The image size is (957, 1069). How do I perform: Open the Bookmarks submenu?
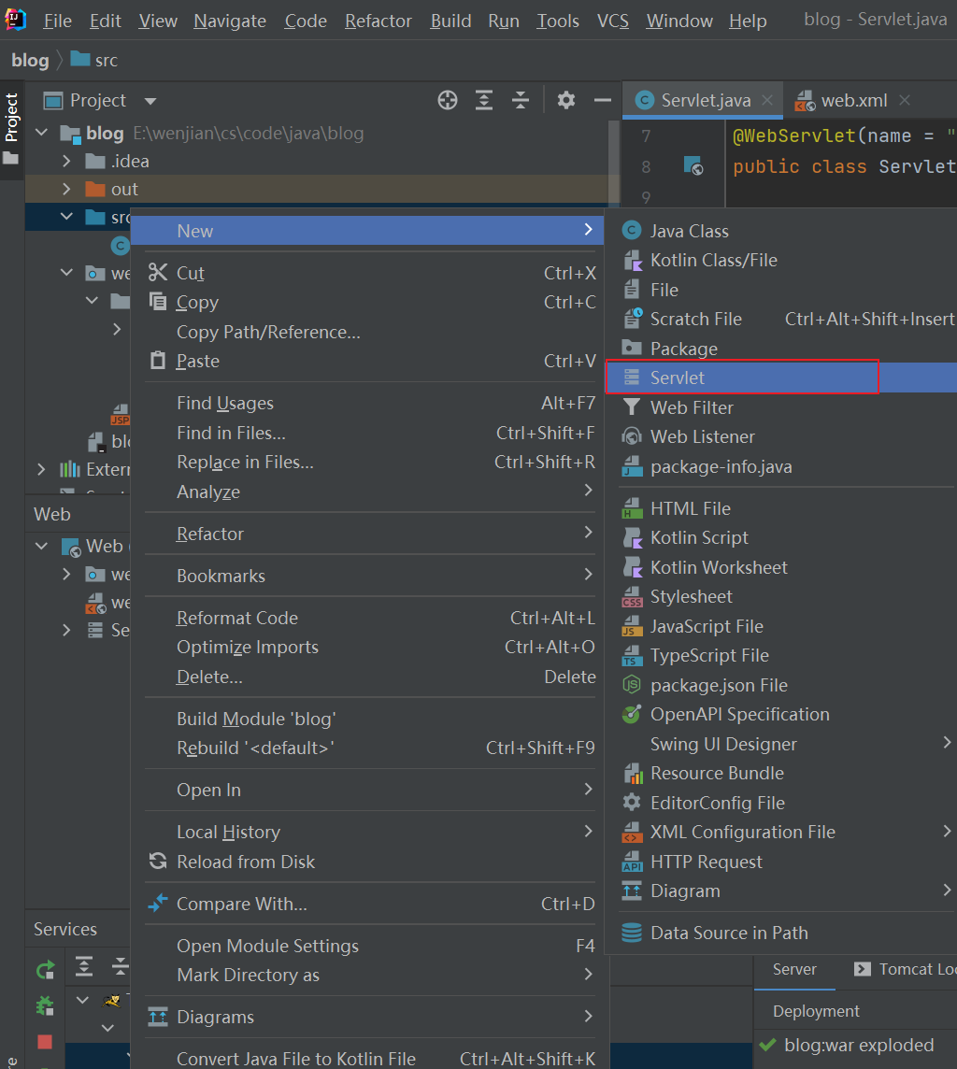click(369, 577)
